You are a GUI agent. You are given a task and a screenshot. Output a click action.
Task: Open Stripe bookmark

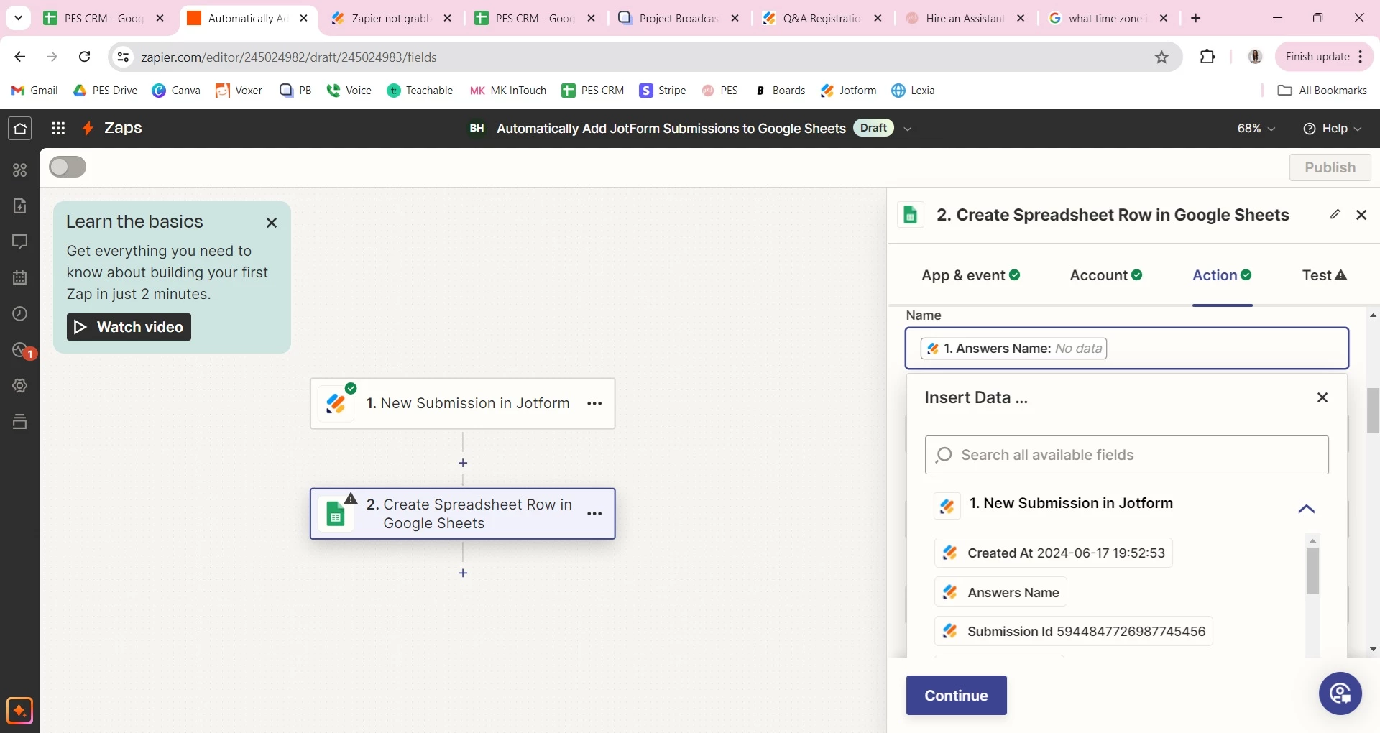[662, 91]
